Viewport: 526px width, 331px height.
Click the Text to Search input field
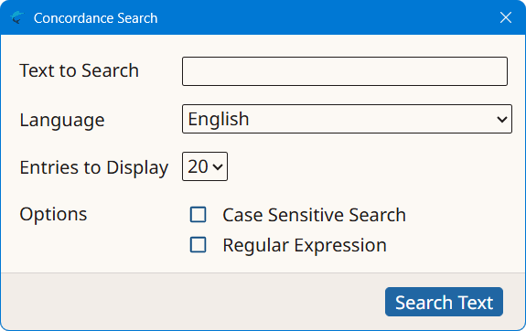click(345, 71)
